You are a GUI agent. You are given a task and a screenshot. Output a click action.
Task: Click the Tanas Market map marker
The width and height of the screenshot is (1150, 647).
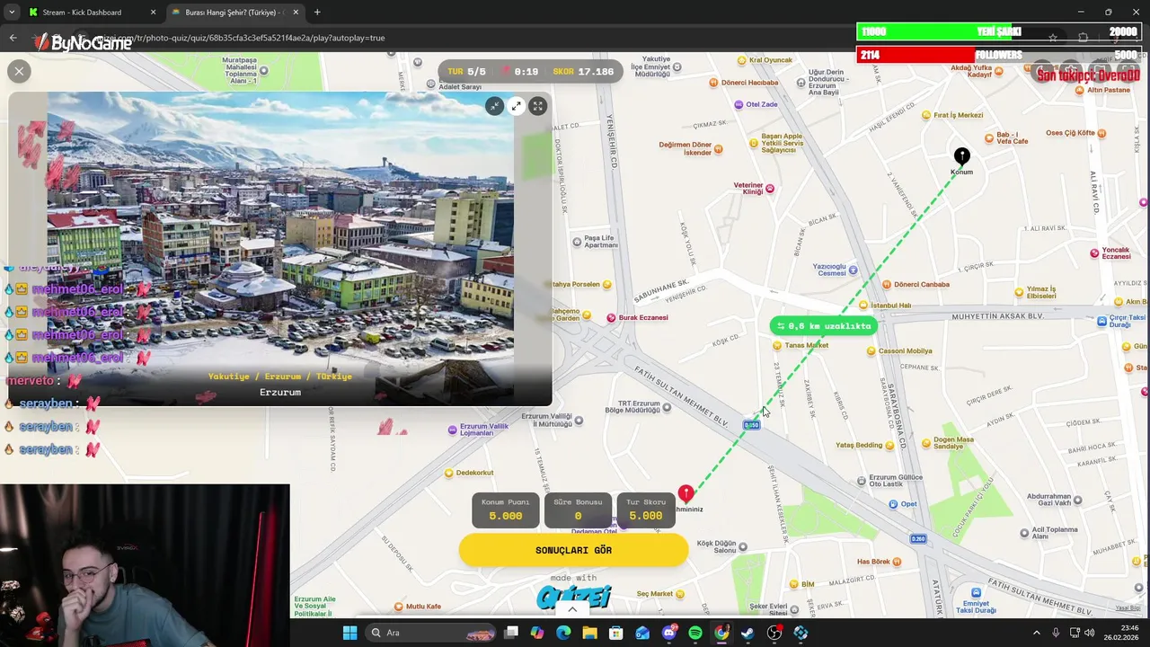coord(776,345)
